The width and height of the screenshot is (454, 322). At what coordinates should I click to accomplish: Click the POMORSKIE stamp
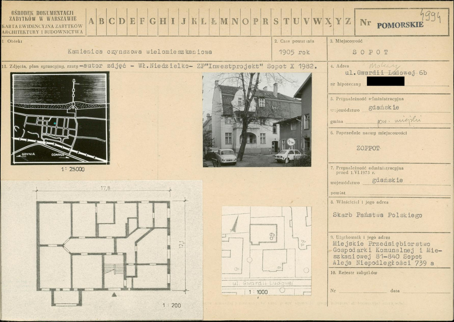(x=400, y=25)
